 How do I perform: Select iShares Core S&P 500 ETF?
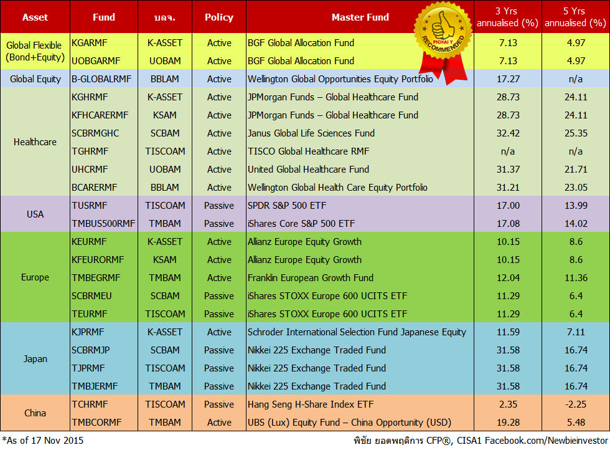pyautogui.click(x=301, y=224)
